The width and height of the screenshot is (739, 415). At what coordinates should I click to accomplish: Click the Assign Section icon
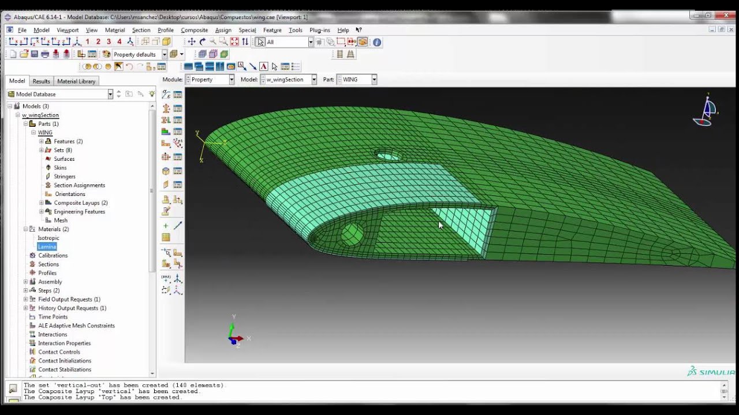point(166,119)
